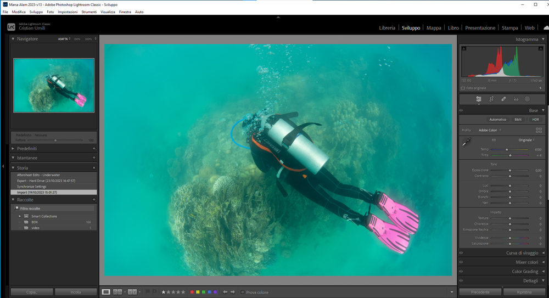The image size is (549, 298).
Task: Select the Crop overlay tool icon
Action: coord(491,99)
